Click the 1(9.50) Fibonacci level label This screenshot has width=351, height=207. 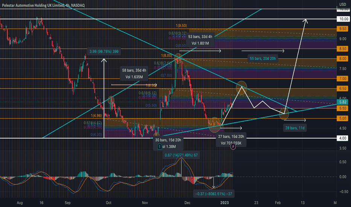(181, 26)
